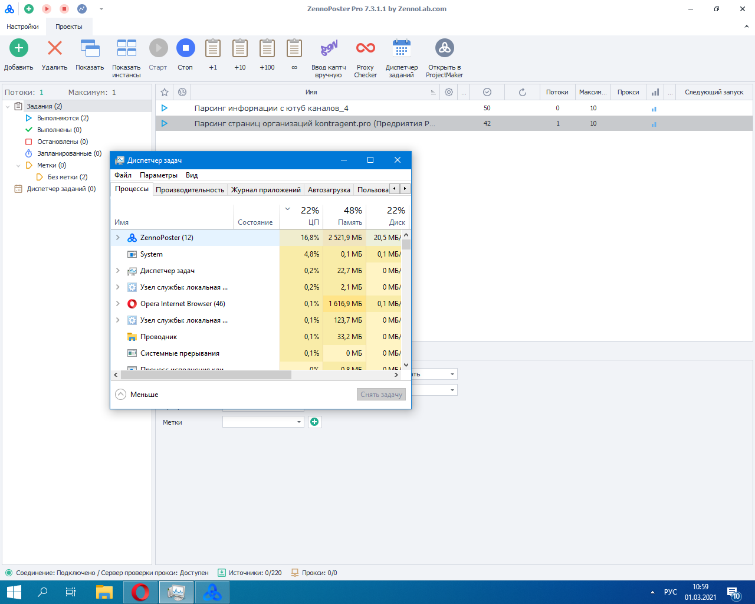Open Параметры menu in Task Manager
The width and height of the screenshot is (755, 604).
[x=159, y=175]
